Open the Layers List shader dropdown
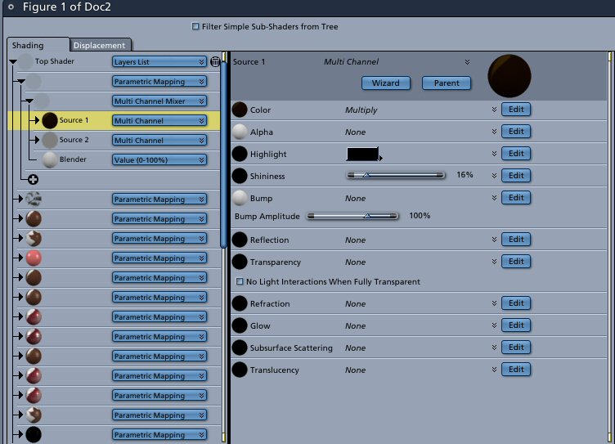 coord(159,61)
